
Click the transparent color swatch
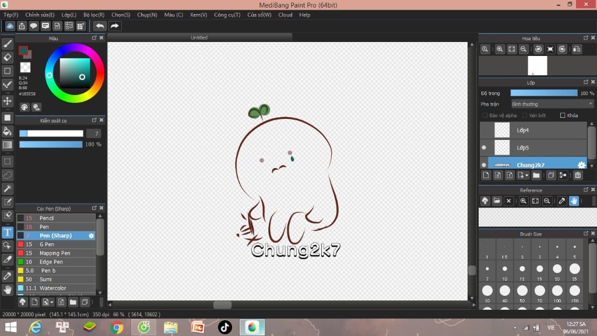click(x=25, y=68)
